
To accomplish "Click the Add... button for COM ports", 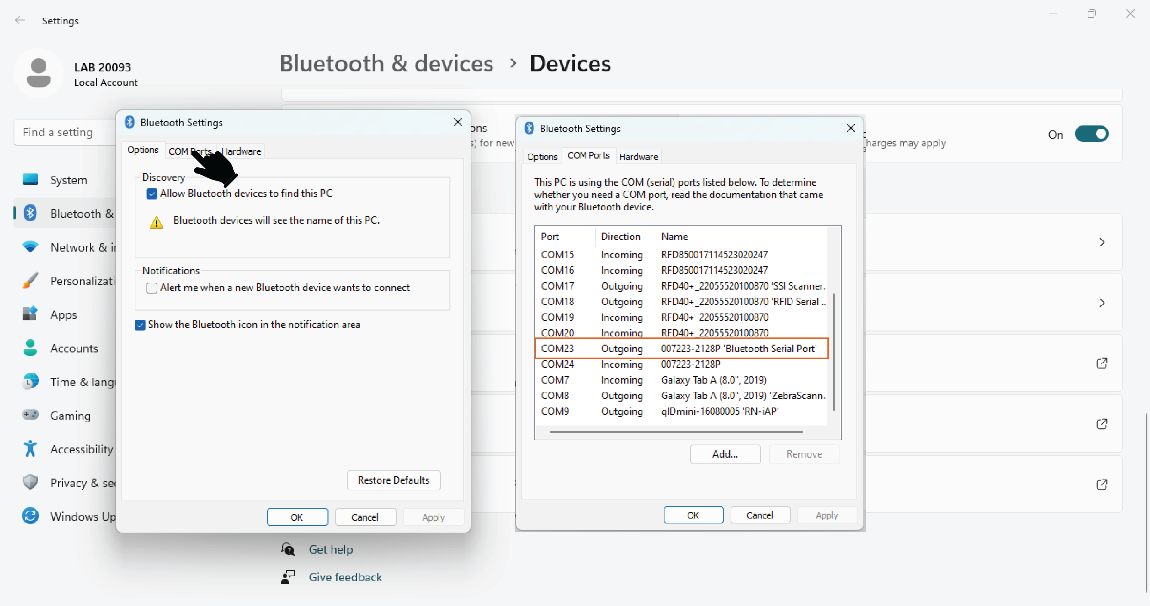I will pyautogui.click(x=725, y=454).
